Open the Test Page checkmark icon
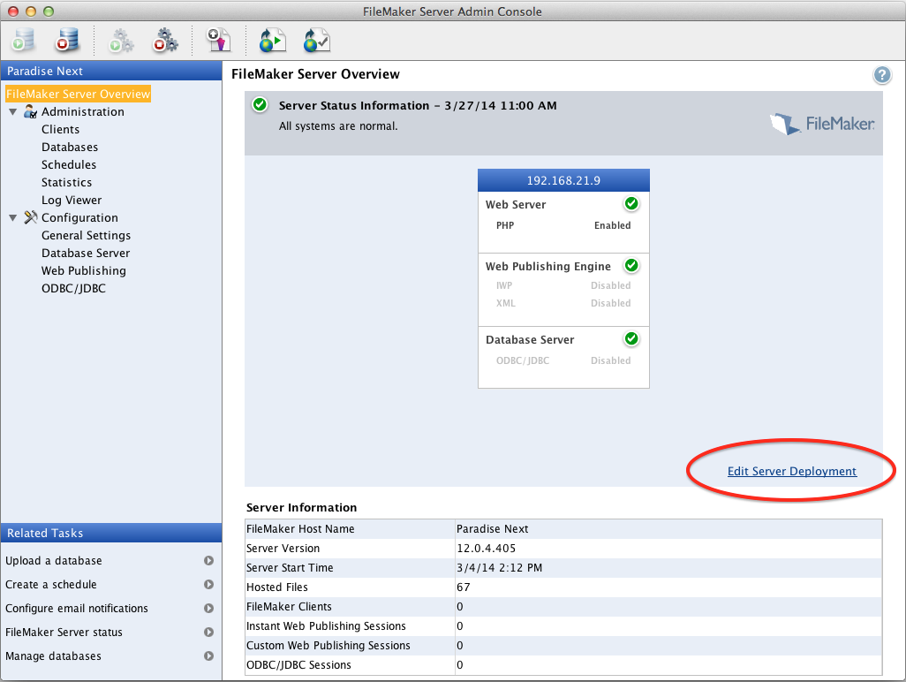Screen dimensions: 906x682 tap(315, 41)
